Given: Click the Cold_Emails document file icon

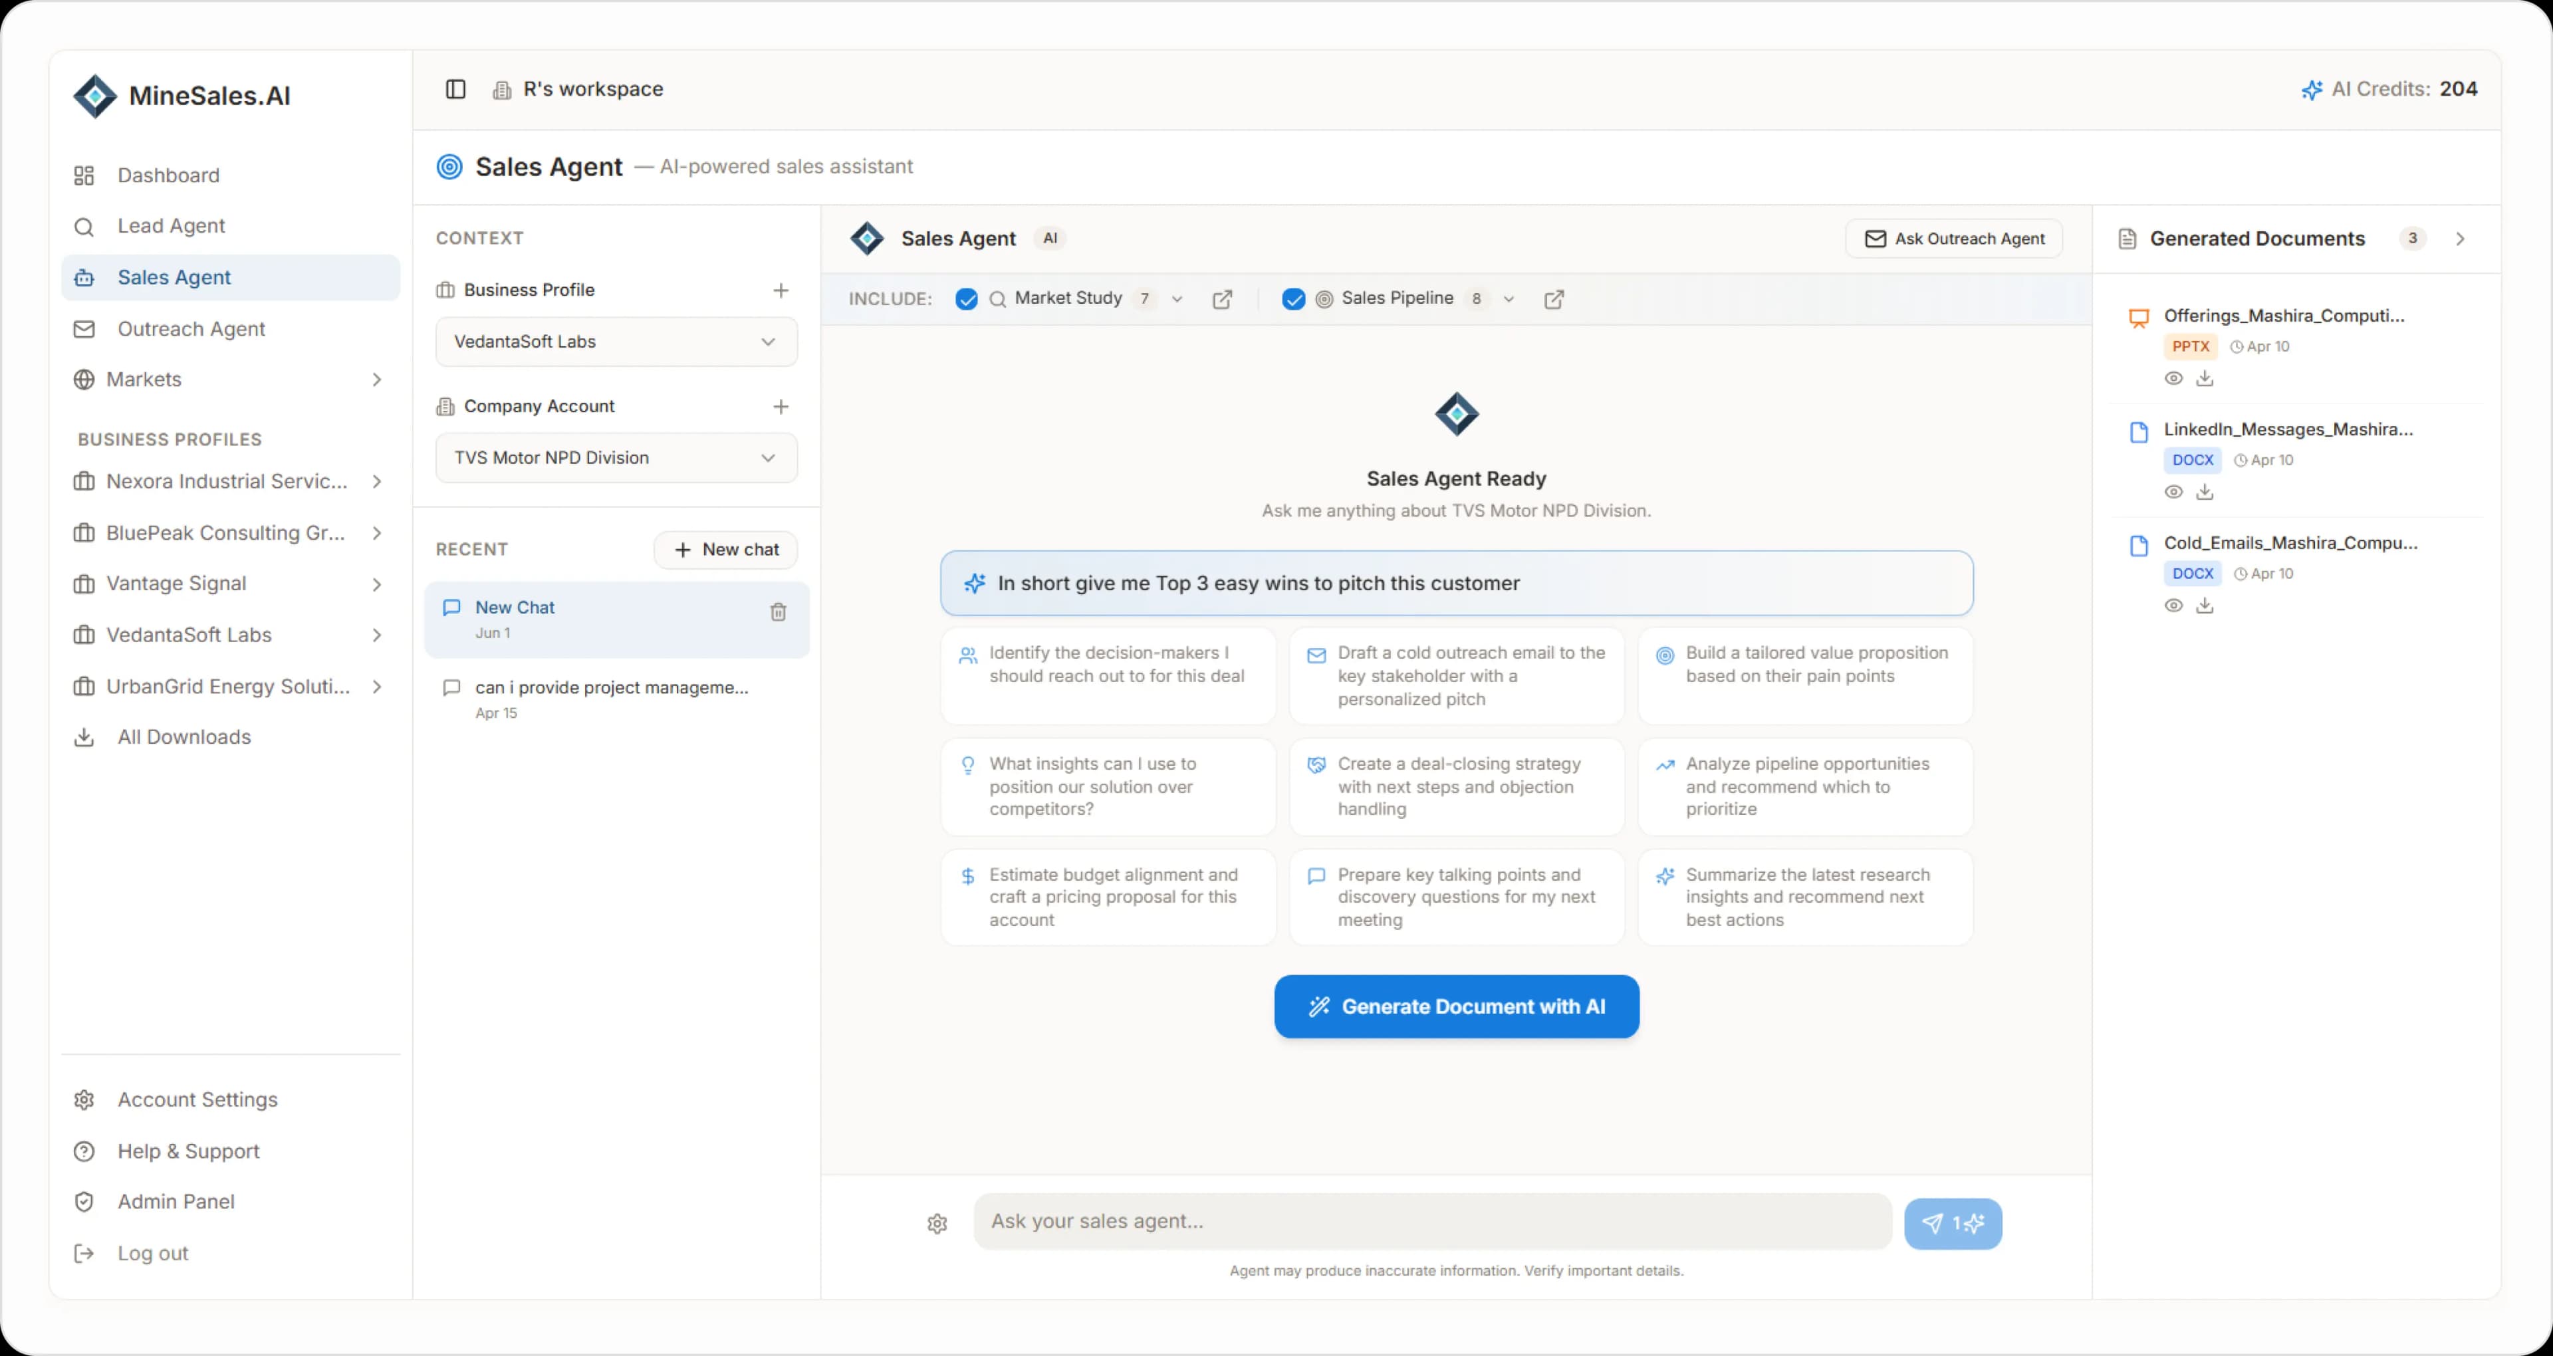Looking at the screenshot, I should (2139, 546).
